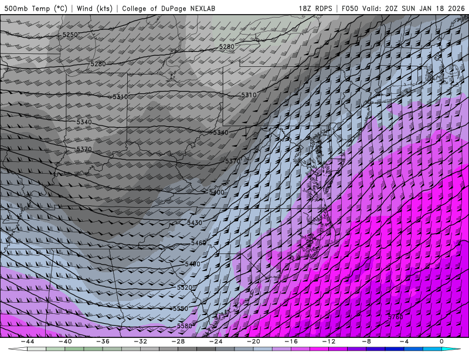Click the -44 color scale value
Image resolution: width=469 pixels, height=352 pixels.
[x=27, y=341]
